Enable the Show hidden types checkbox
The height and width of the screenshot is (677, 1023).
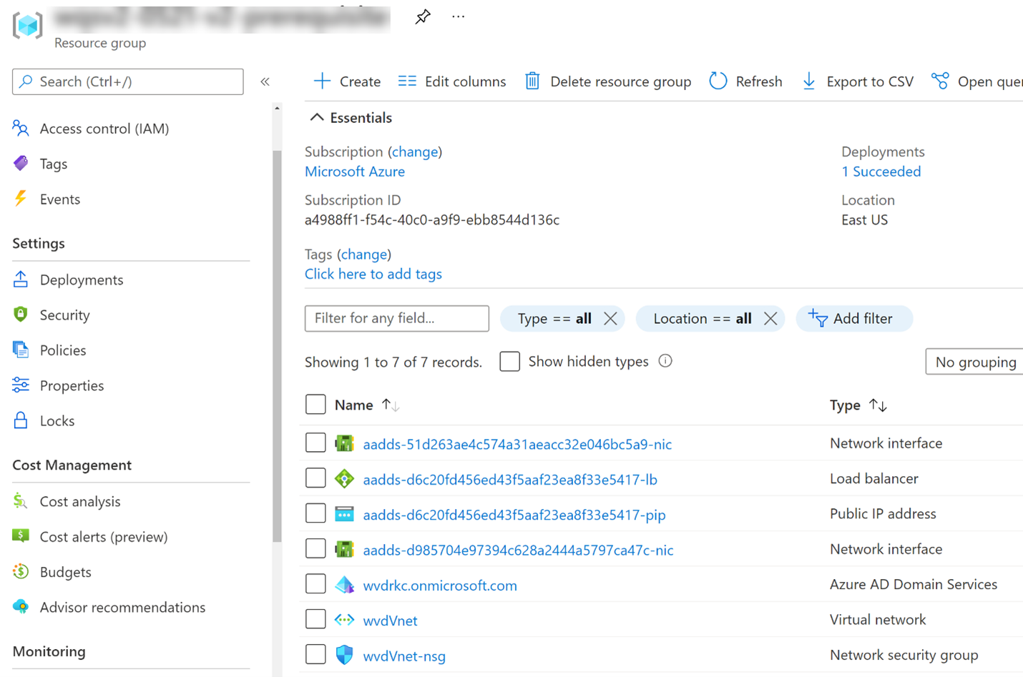coord(509,362)
